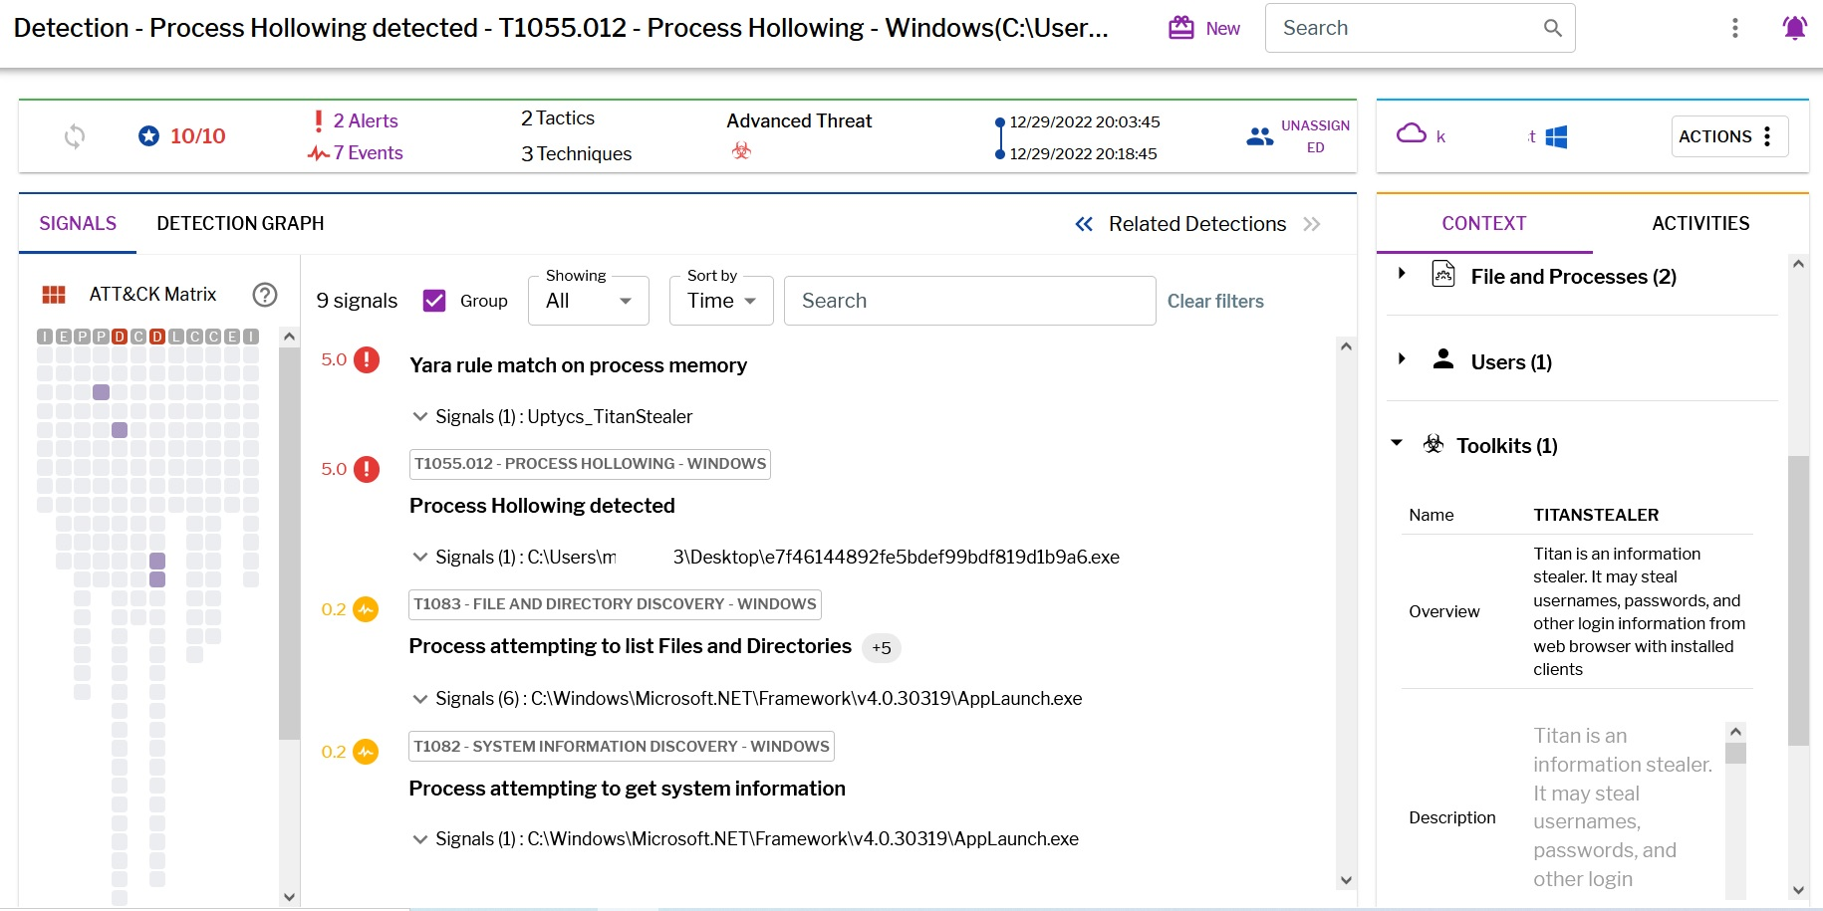Click T1055.012 - PROCESS HOLLOWING - WINDOWS tag
Screen dimensions: 1823x911
point(590,464)
